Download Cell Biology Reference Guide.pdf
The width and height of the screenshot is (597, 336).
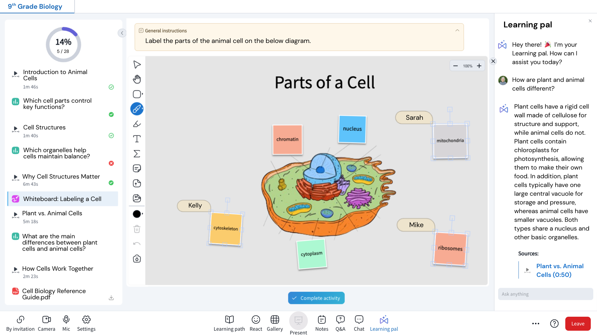click(x=111, y=298)
